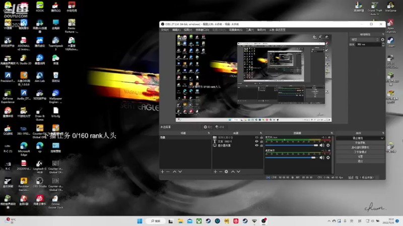
Task: Mute the 麦克风/Aux speaker icon
Action: (322, 145)
